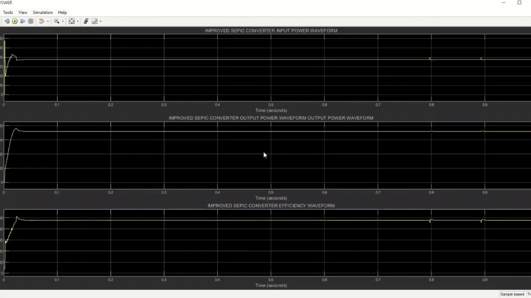Maximize the scope window
Screen dimensions: 531x298
tap(519, 2)
